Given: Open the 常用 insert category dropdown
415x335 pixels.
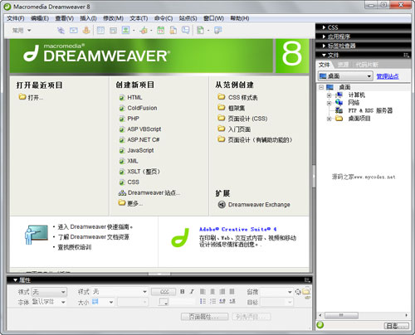Looking at the screenshot, I should 22,30.
